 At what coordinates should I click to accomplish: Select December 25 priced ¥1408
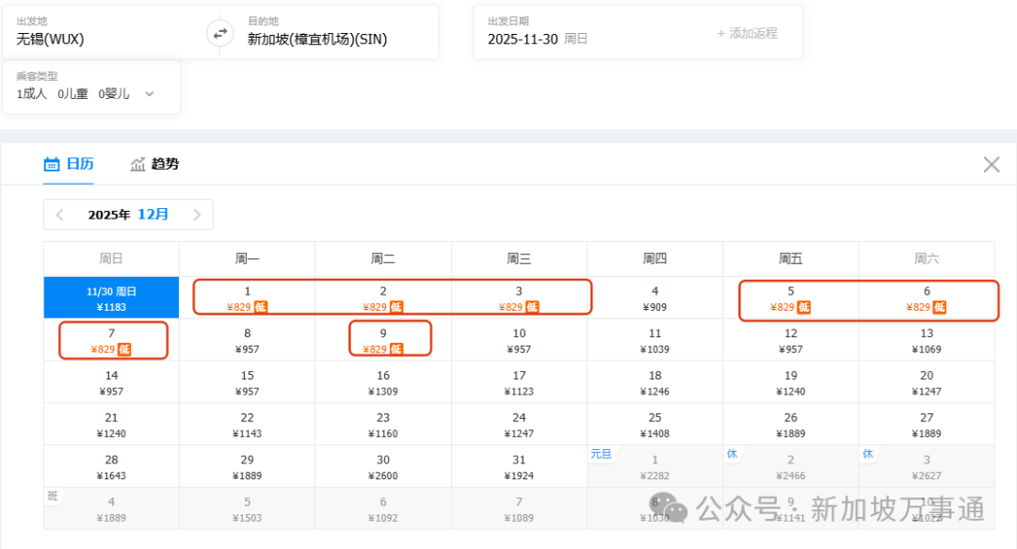point(655,425)
